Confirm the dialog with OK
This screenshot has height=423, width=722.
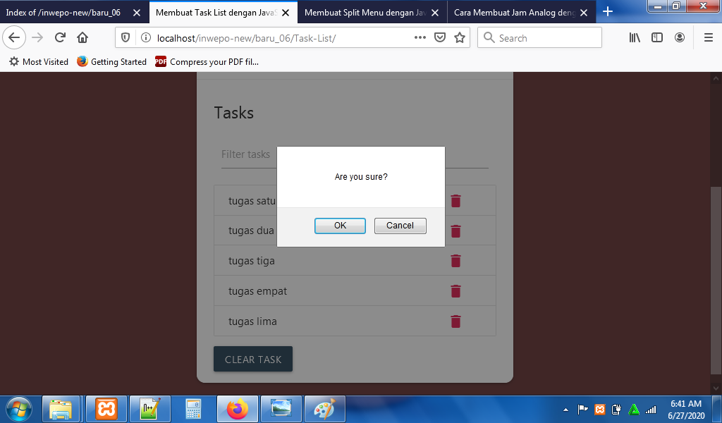[x=340, y=226]
